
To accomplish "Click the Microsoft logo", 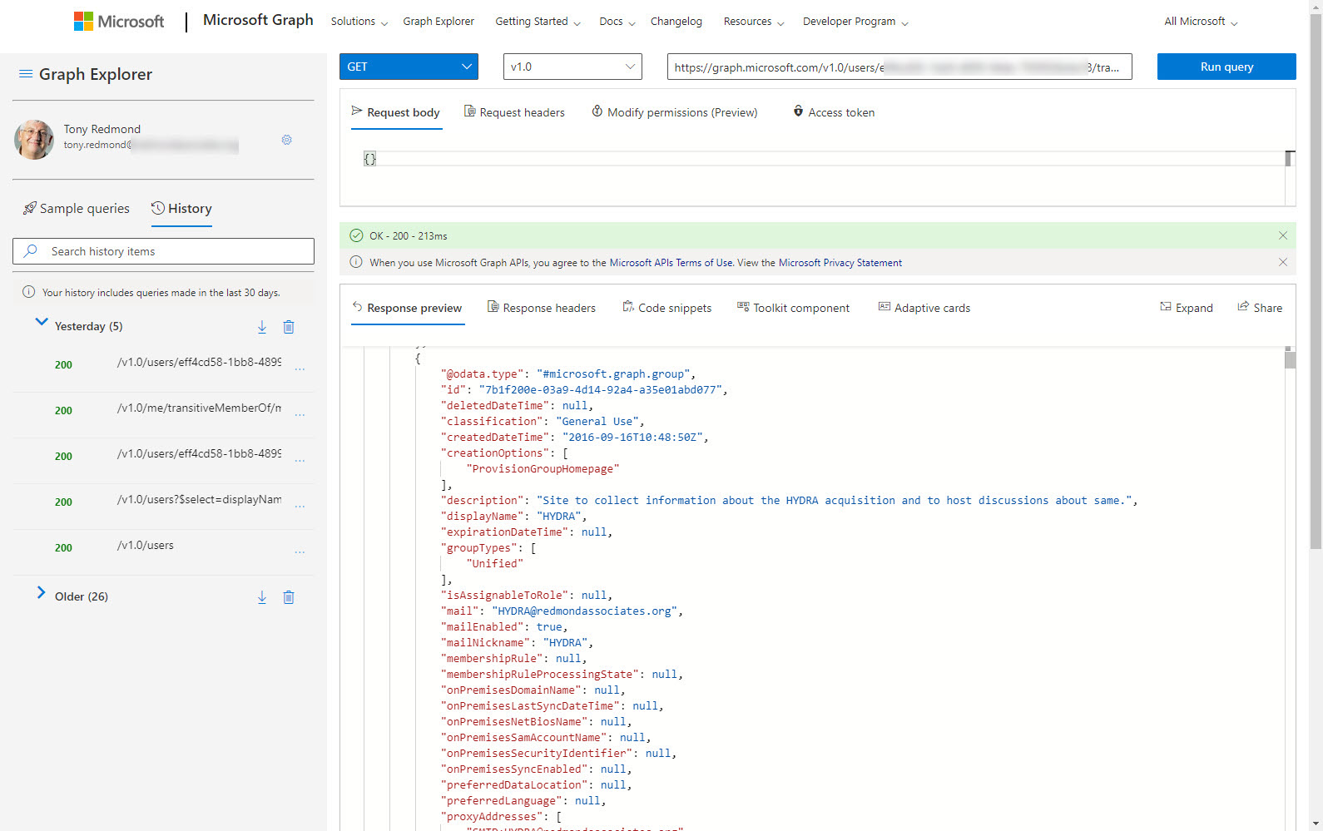I will coord(119,22).
